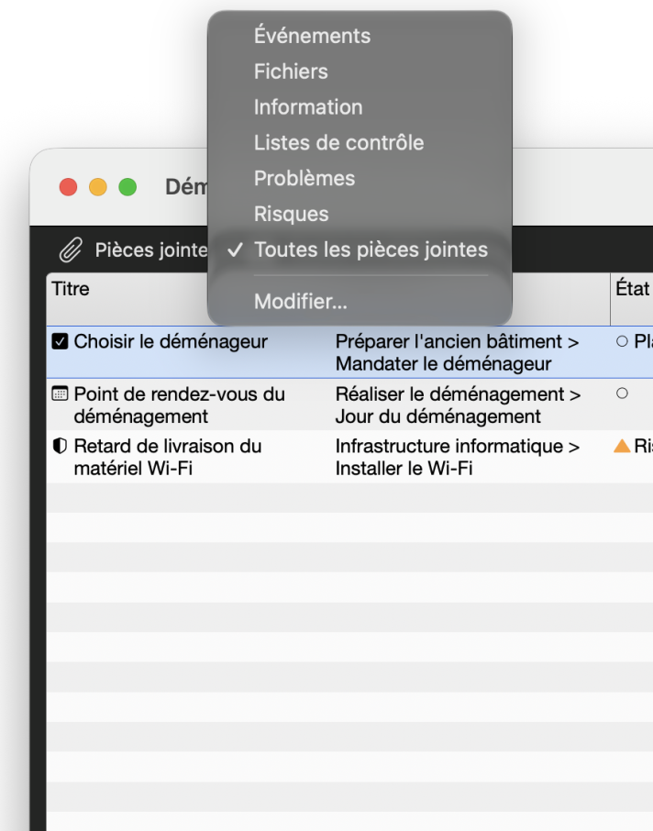Sort by the Titre column header
653x831 pixels.
(x=71, y=289)
